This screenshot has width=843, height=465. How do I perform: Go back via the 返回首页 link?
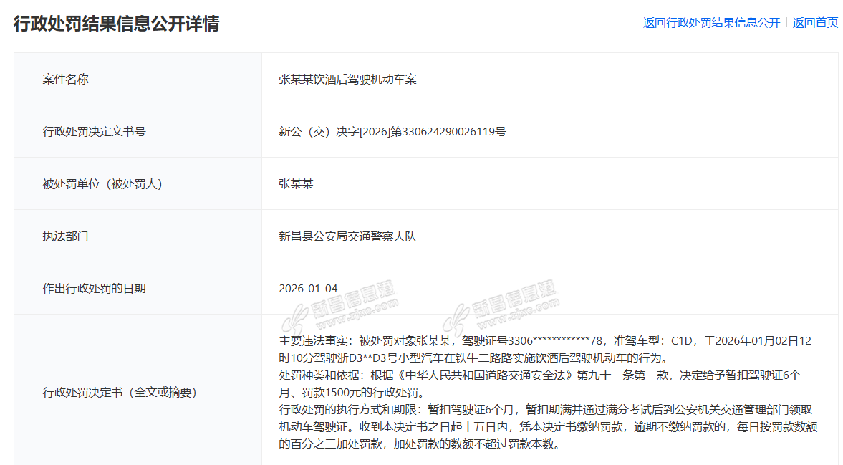(815, 23)
